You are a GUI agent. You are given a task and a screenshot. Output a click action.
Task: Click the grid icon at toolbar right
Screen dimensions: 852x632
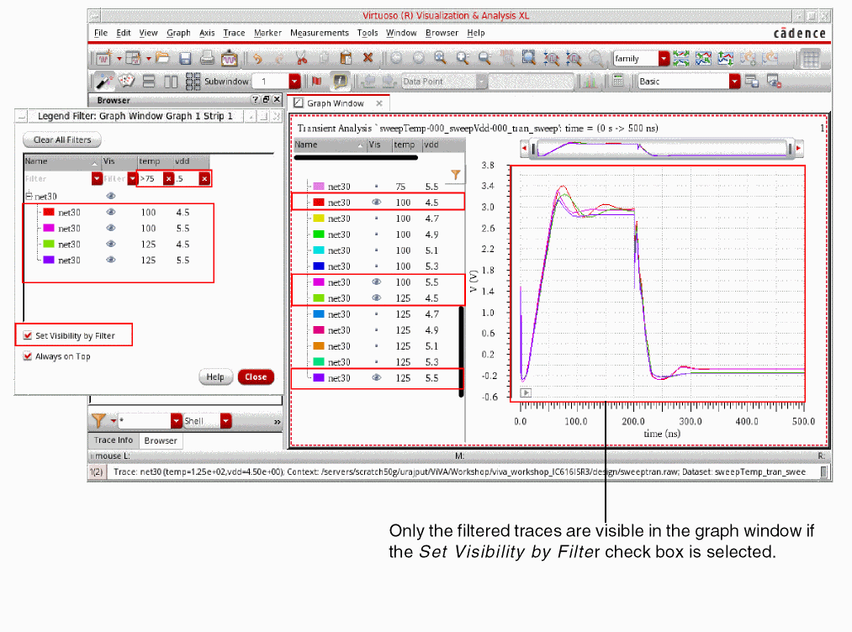pos(811,59)
